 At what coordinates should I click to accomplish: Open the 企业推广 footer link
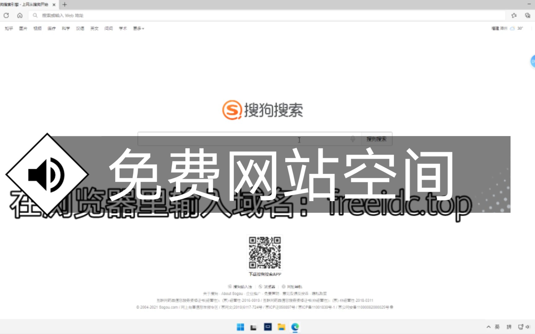253,293
